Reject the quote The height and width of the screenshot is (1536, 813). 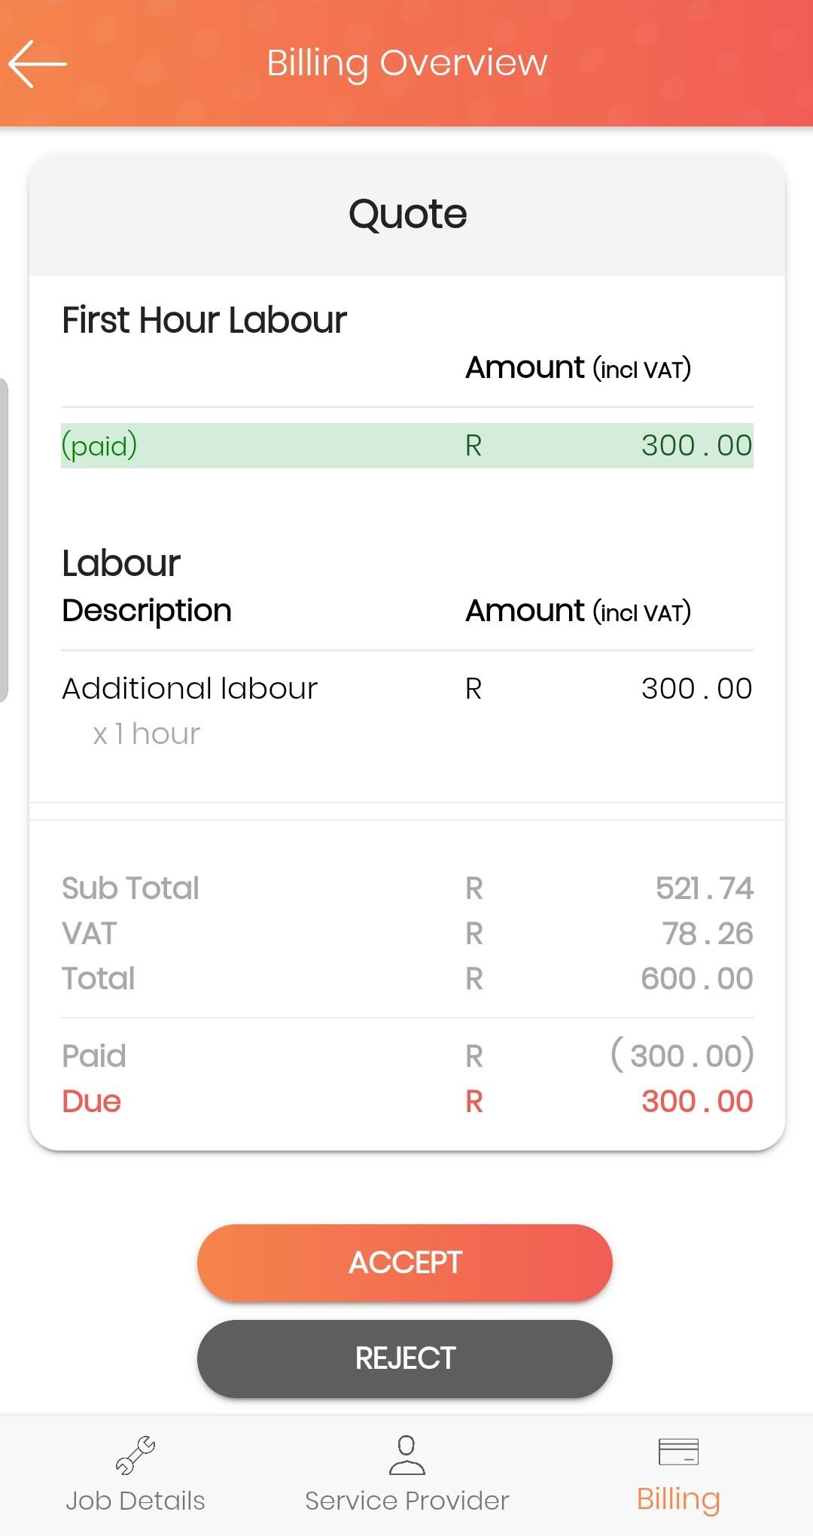405,1358
